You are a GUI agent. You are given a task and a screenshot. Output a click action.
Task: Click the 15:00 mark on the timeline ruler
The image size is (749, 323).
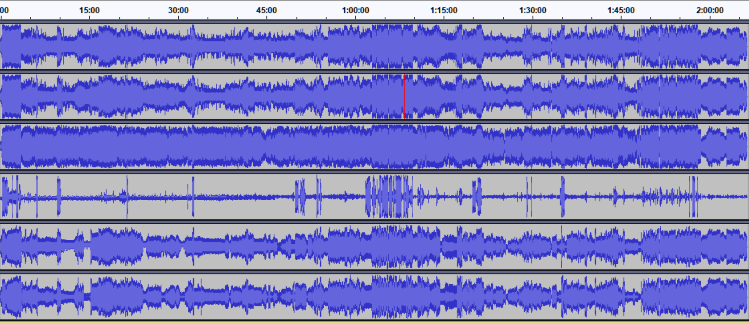coord(89,10)
